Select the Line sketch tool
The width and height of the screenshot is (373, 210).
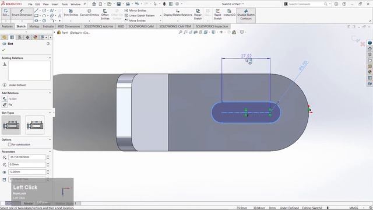pyautogui.click(x=36, y=10)
